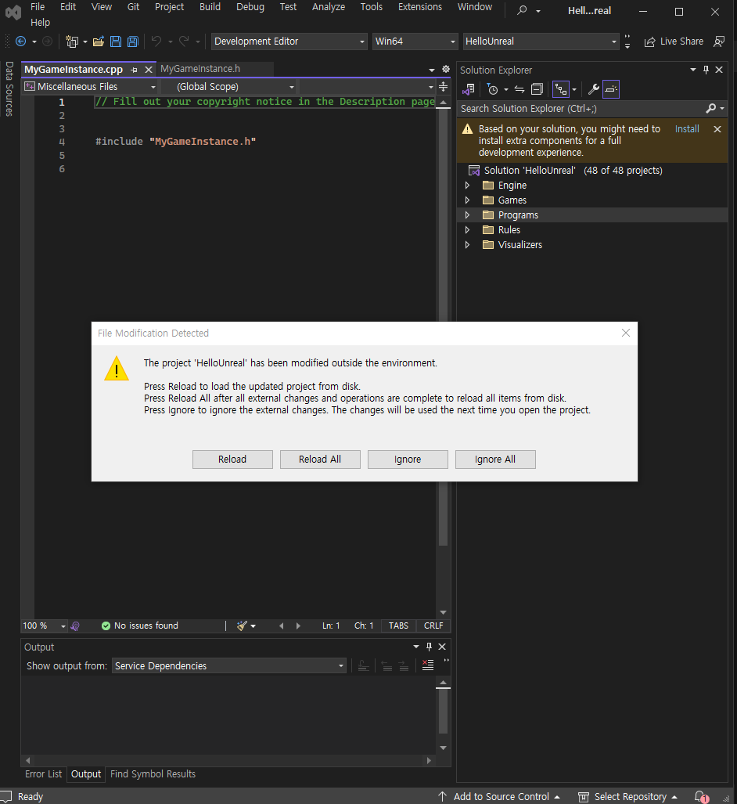The image size is (737, 804).
Task: Click the Reload All button
Action: coord(320,460)
